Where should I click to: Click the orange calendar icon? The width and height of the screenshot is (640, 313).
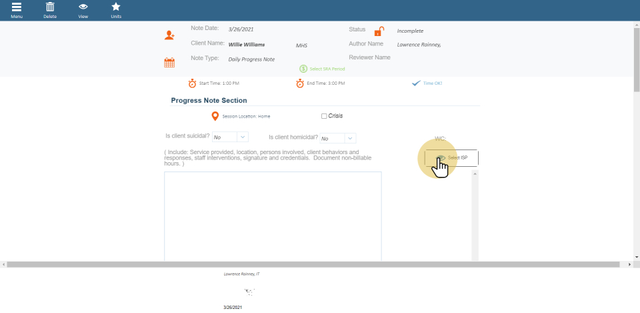coord(169,63)
